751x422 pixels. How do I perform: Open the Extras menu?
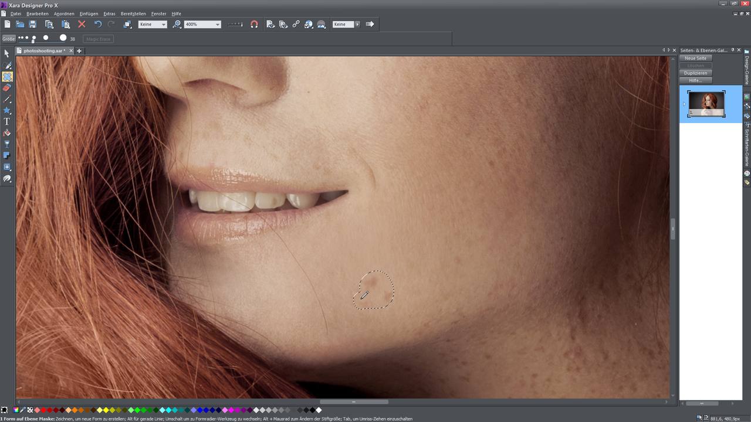pos(110,13)
